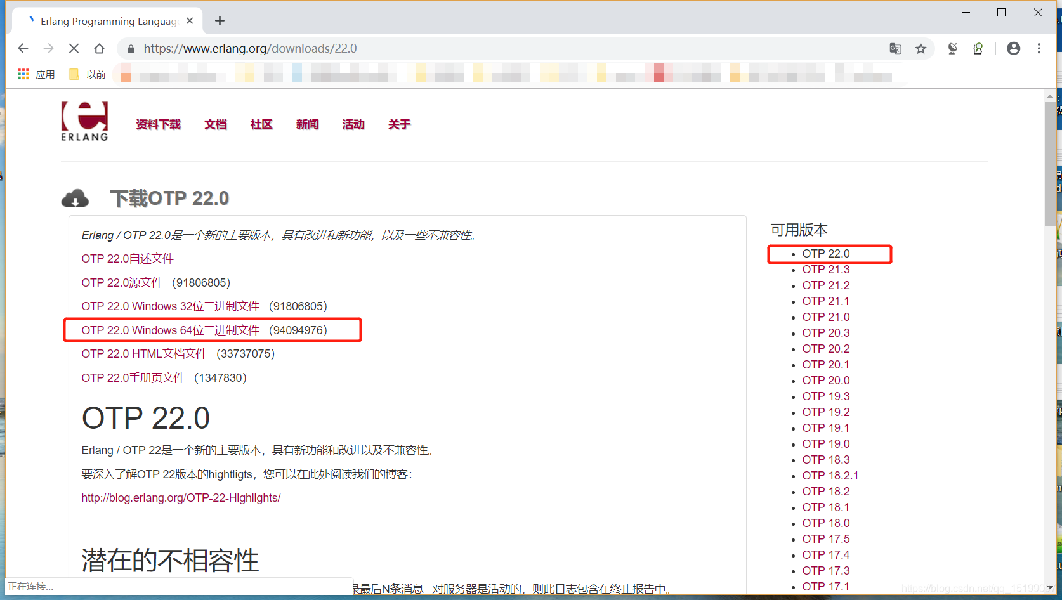Viewport: 1062px width, 600px height.
Task: Open the 资料下载 menu
Action: [x=159, y=124]
